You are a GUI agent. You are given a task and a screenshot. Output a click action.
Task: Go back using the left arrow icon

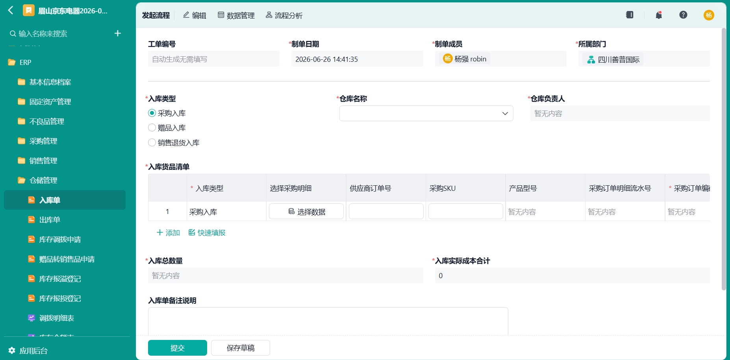[x=11, y=11]
